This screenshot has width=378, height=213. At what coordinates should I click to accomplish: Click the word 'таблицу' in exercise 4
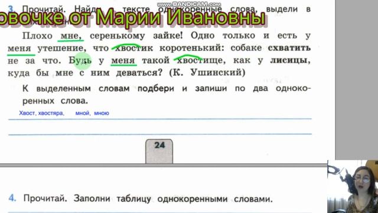134,199
